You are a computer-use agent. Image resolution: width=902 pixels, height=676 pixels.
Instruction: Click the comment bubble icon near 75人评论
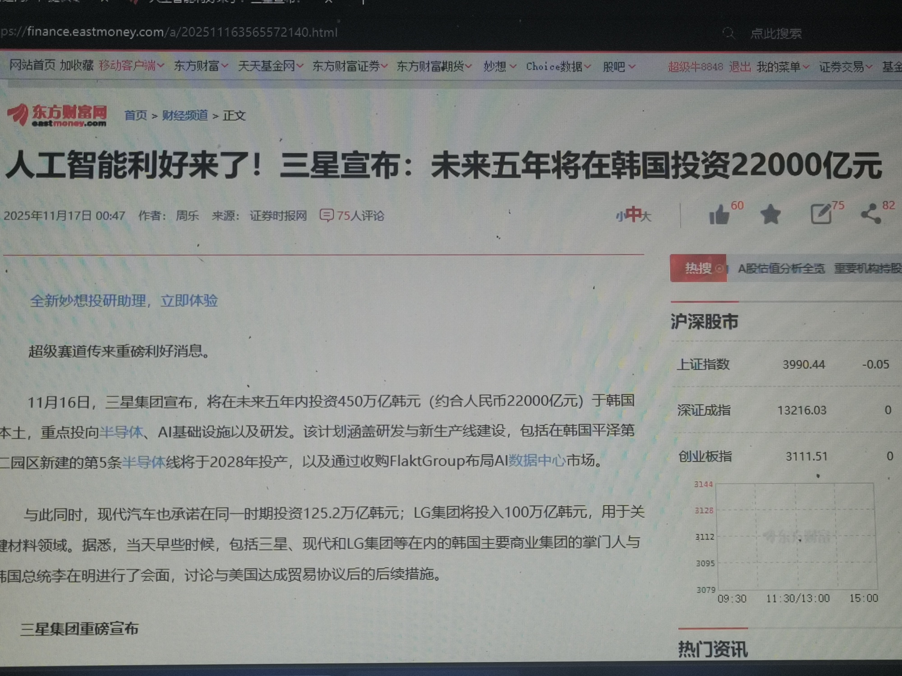327,215
